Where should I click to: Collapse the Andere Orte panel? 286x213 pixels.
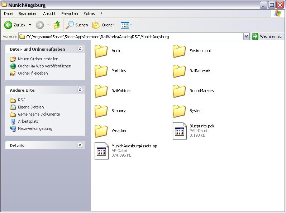coord(80,90)
